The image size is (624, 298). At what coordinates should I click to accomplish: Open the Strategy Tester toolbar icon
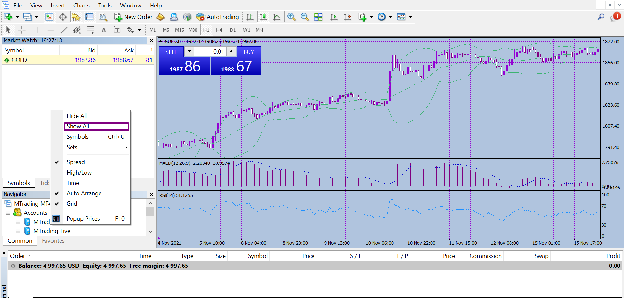tap(103, 17)
